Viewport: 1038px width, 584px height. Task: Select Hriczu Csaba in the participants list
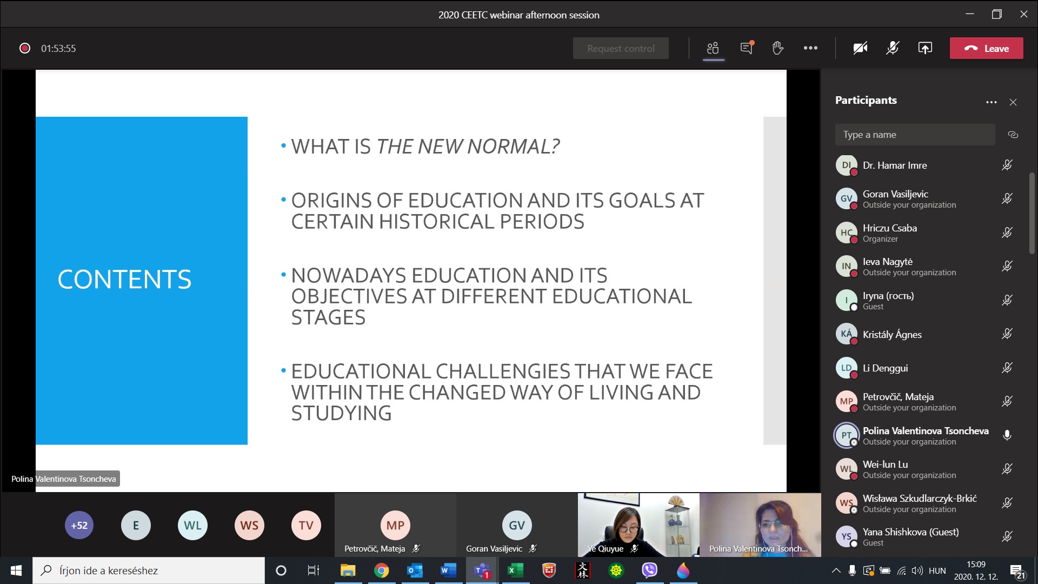point(889,228)
